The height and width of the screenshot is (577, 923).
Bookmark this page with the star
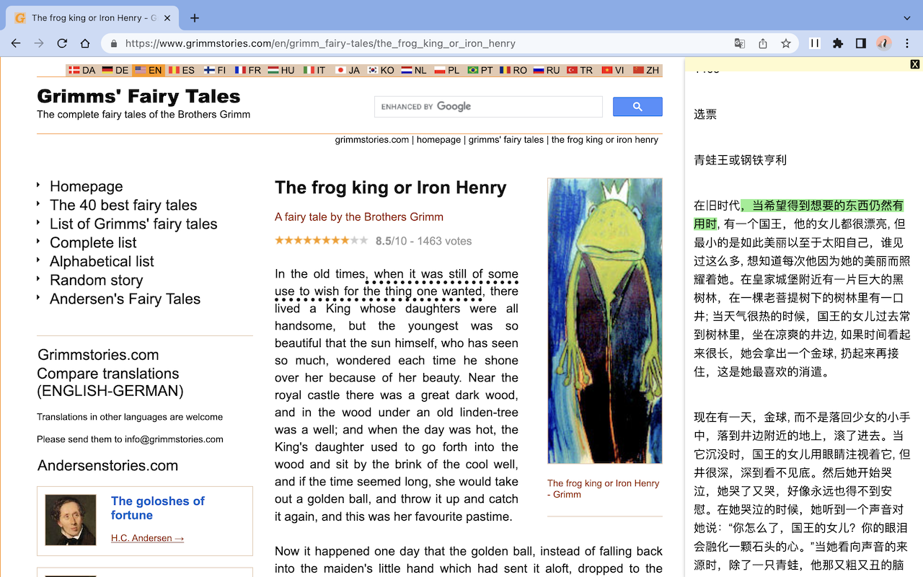(786, 43)
